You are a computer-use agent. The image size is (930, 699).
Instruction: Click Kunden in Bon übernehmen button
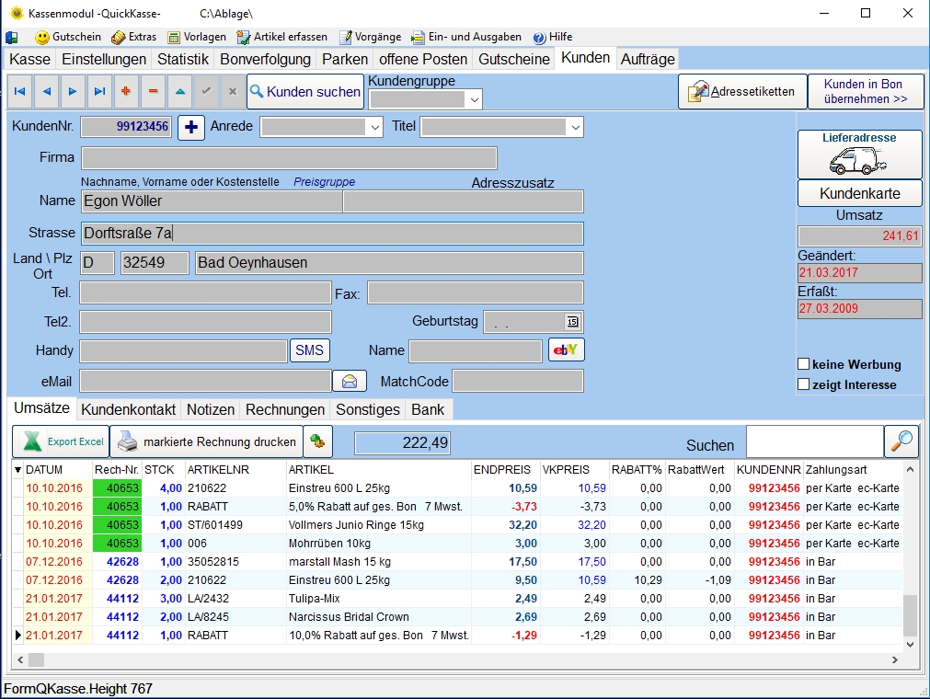click(x=866, y=91)
